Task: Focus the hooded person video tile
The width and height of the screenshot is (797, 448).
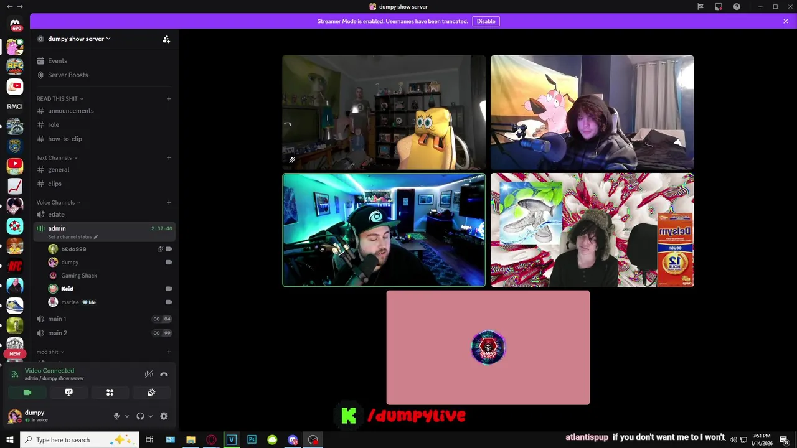Action: [x=592, y=113]
